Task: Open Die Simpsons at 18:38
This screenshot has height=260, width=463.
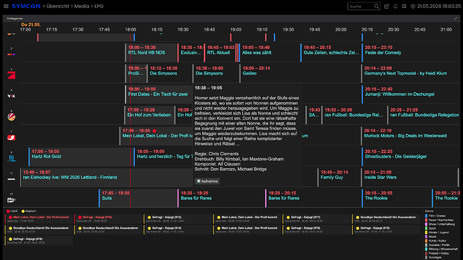Action: pyautogui.click(x=216, y=74)
